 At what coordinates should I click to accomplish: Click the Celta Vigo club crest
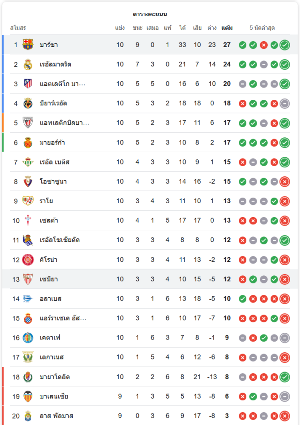point(28,221)
